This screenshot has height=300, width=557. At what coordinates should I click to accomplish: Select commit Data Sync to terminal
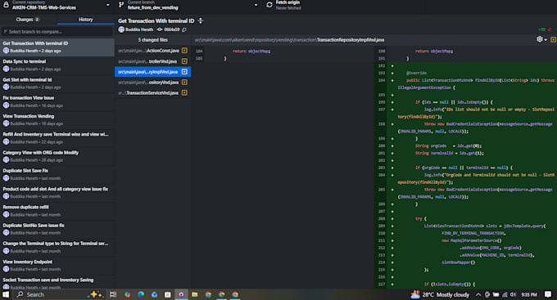point(57,65)
